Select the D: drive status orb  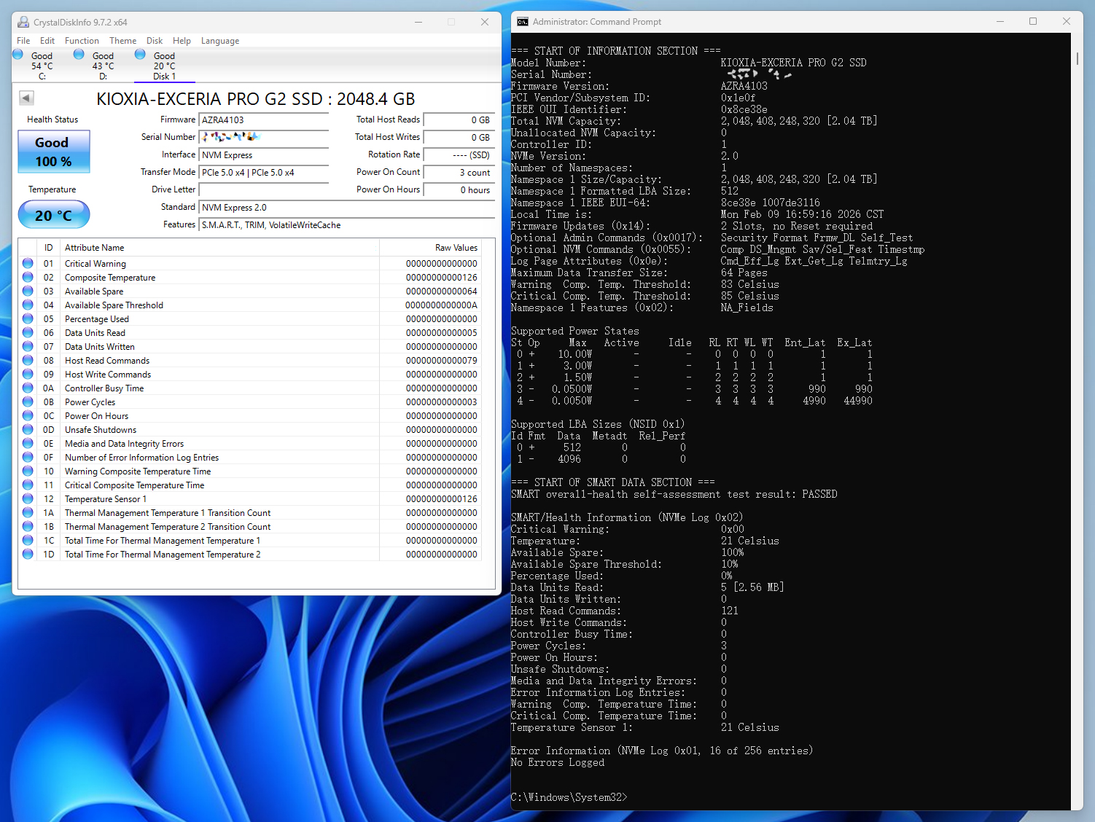pos(79,55)
